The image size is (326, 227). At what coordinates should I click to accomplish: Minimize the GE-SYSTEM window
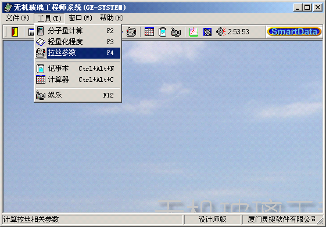click(298, 8)
